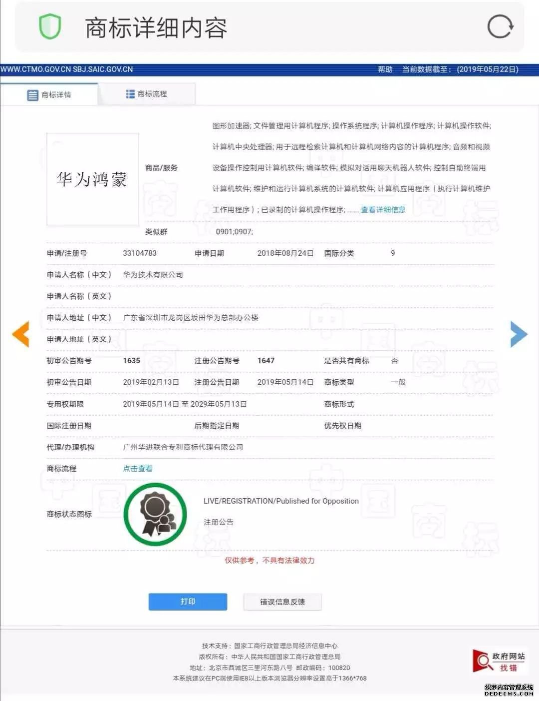Click the data cutoff date (2019年05月22日)

click(488, 69)
